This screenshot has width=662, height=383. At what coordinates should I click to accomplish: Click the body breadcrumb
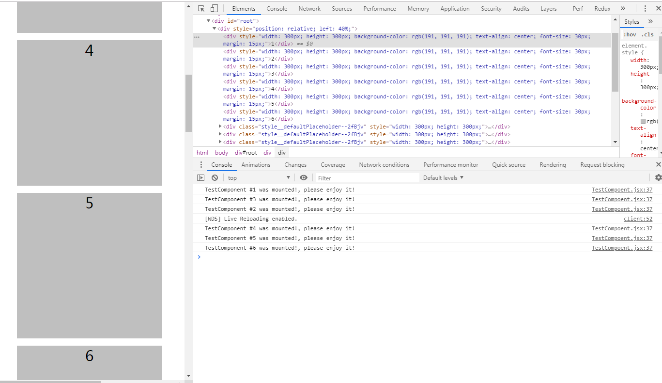pos(221,153)
